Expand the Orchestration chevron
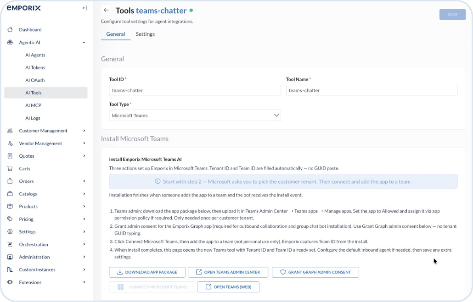 coord(84,244)
